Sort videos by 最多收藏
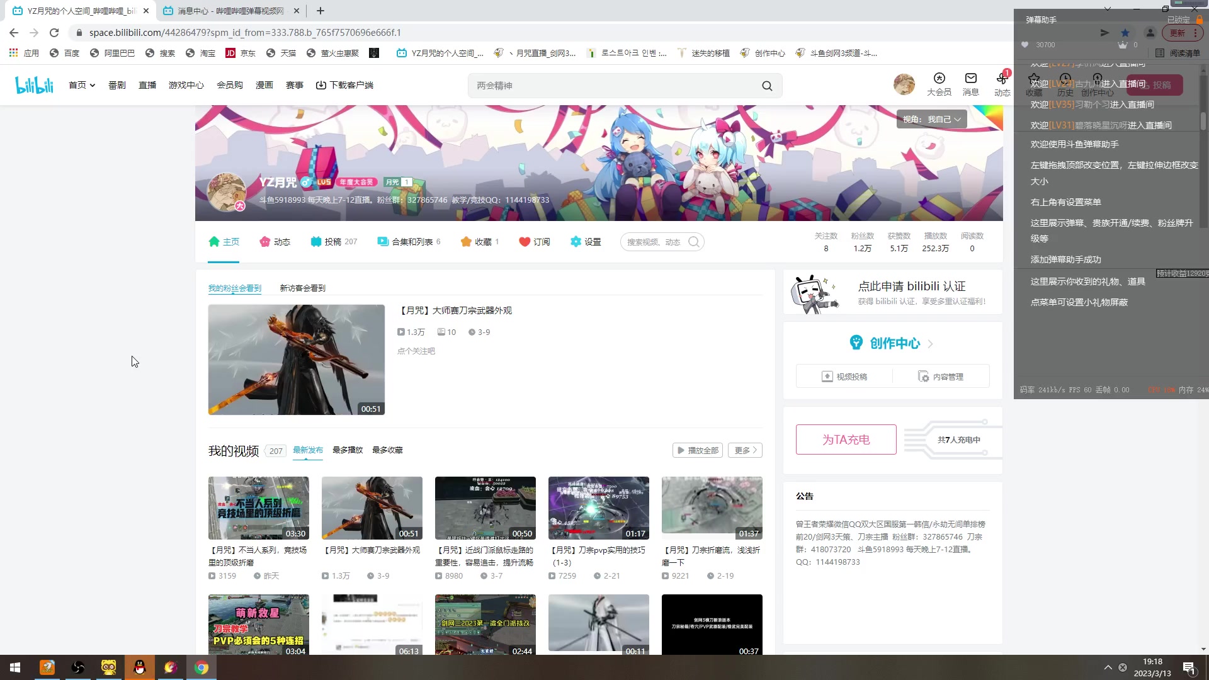This screenshot has width=1209, height=680. 387,450
